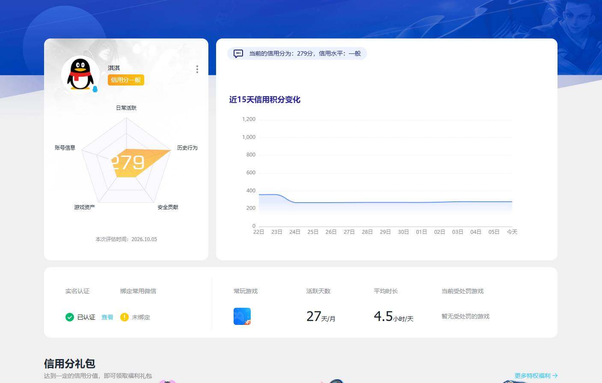Click the 1,200 value on the chart's vertical axis
This screenshot has width=602, height=383.
point(249,119)
